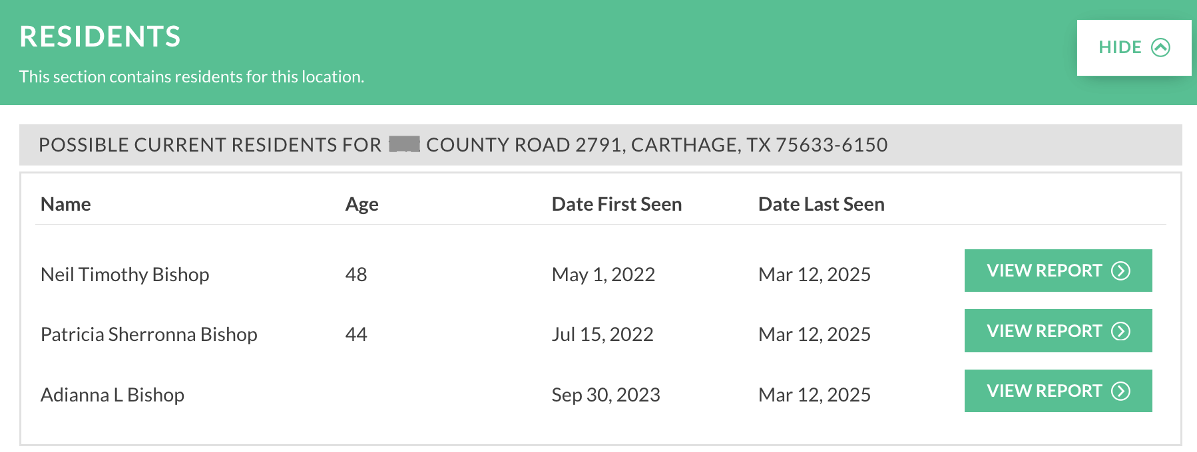Screen dimensions: 1197x452
Task: Select the name Patricia Sherronna Bishop
Action: pyautogui.click(x=149, y=334)
